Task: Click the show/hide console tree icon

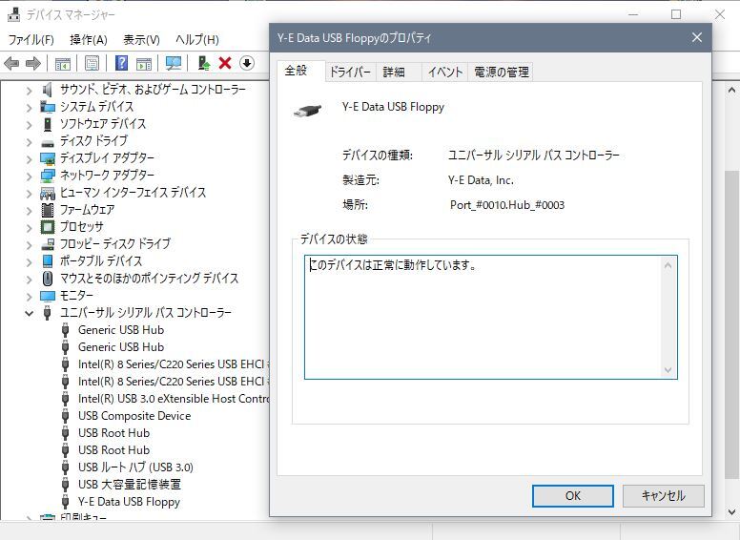Action: click(62, 63)
